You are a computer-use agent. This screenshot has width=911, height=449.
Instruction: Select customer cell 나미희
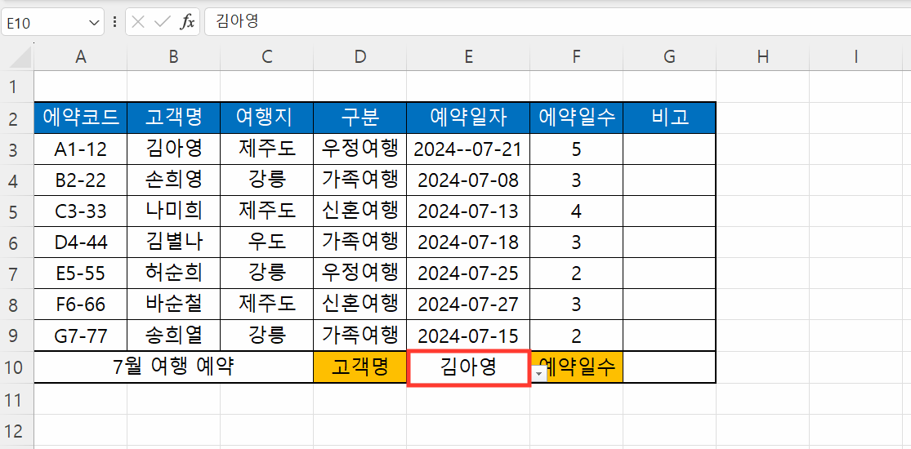(x=174, y=211)
